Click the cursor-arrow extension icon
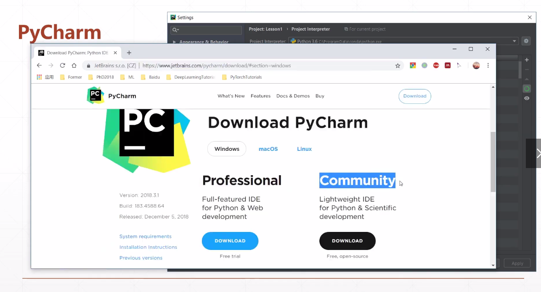Image resolution: width=541 pixels, height=292 pixels. click(x=459, y=66)
